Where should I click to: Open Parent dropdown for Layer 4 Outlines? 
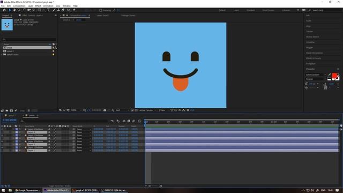click(84, 129)
